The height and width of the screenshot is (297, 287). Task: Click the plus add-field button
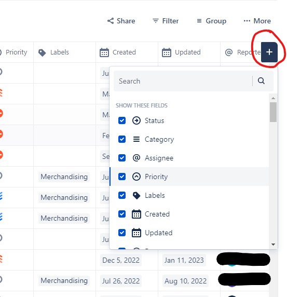[x=269, y=52]
